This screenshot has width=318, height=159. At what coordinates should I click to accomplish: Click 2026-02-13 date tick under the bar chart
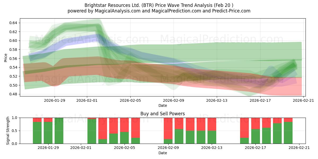pyautogui.click(x=212, y=148)
